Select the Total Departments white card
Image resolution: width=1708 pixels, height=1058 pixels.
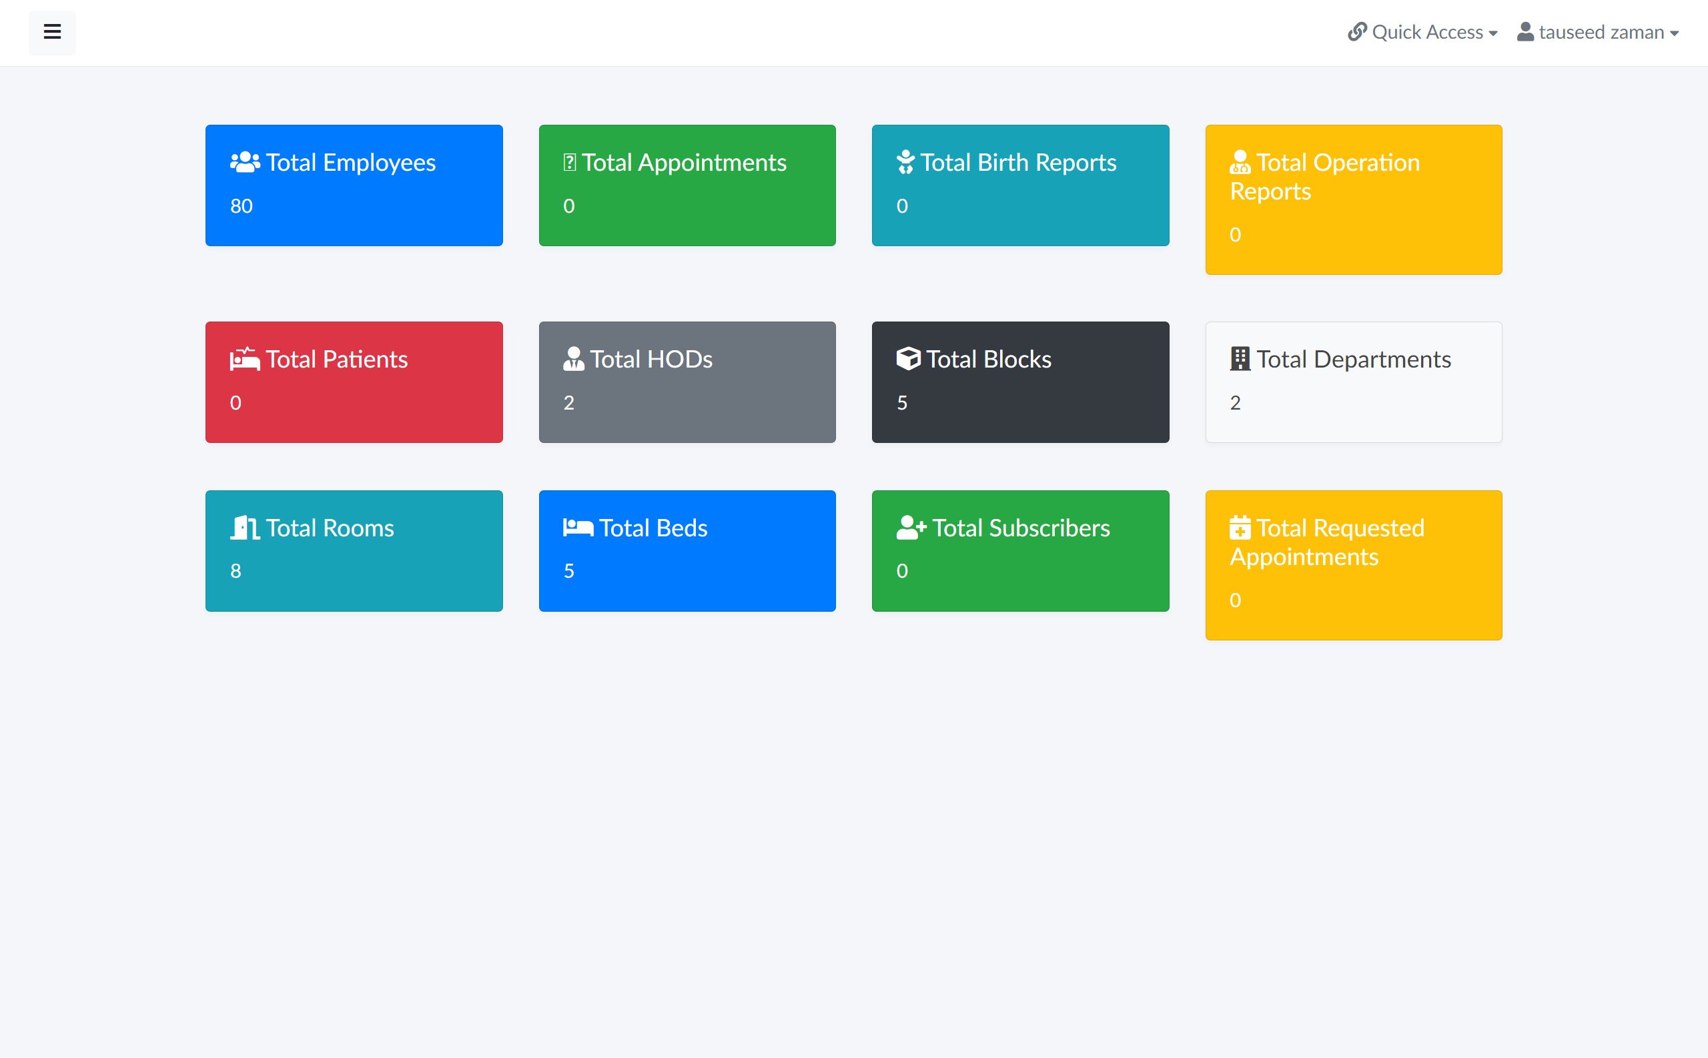pyautogui.click(x=1353, y=382)
